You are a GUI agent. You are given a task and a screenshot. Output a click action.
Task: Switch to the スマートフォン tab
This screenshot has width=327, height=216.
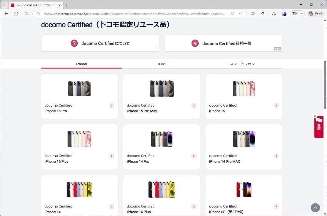(x=242, y=64)
